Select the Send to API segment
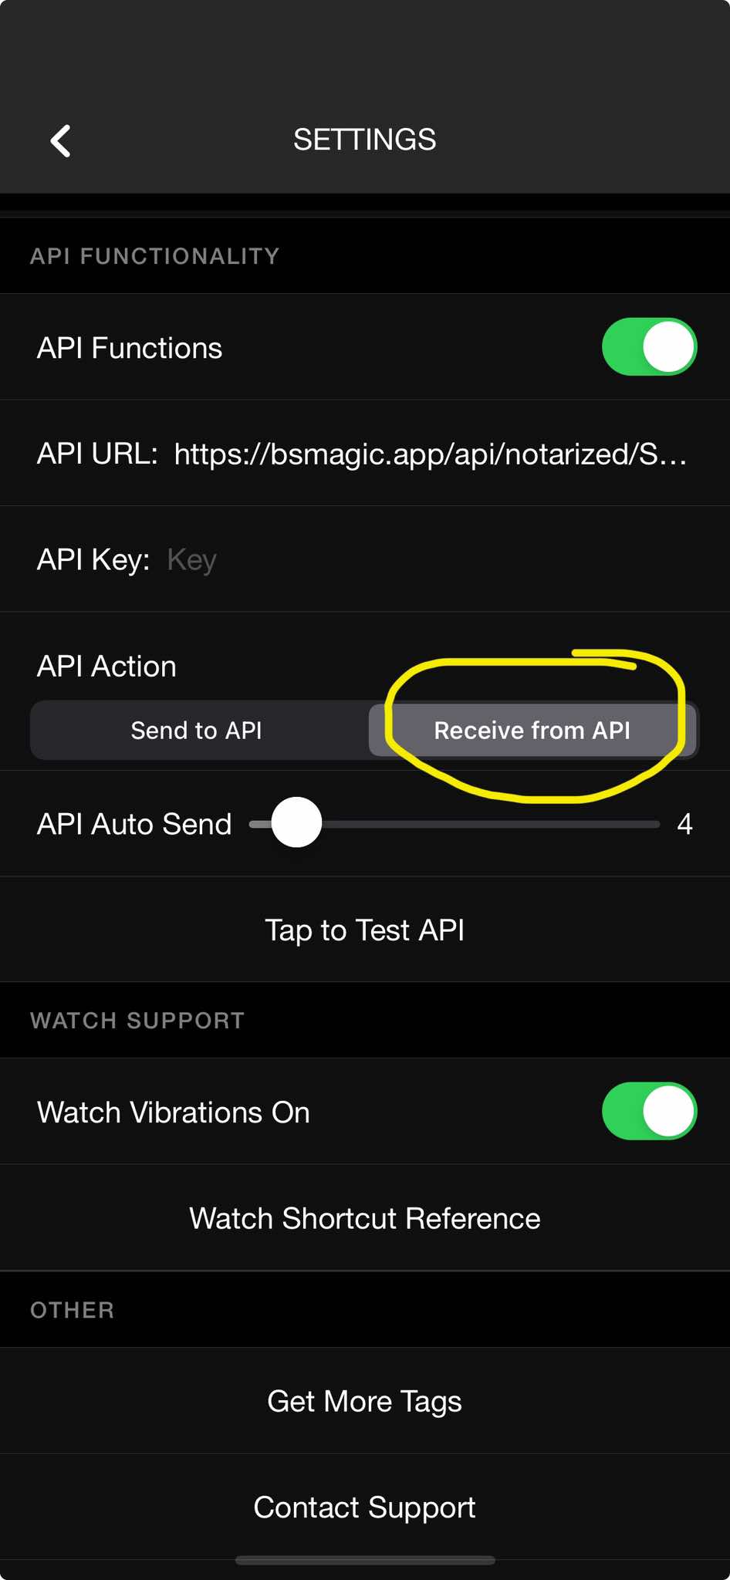Viewport: 730px width, 1580px height. 197,730
